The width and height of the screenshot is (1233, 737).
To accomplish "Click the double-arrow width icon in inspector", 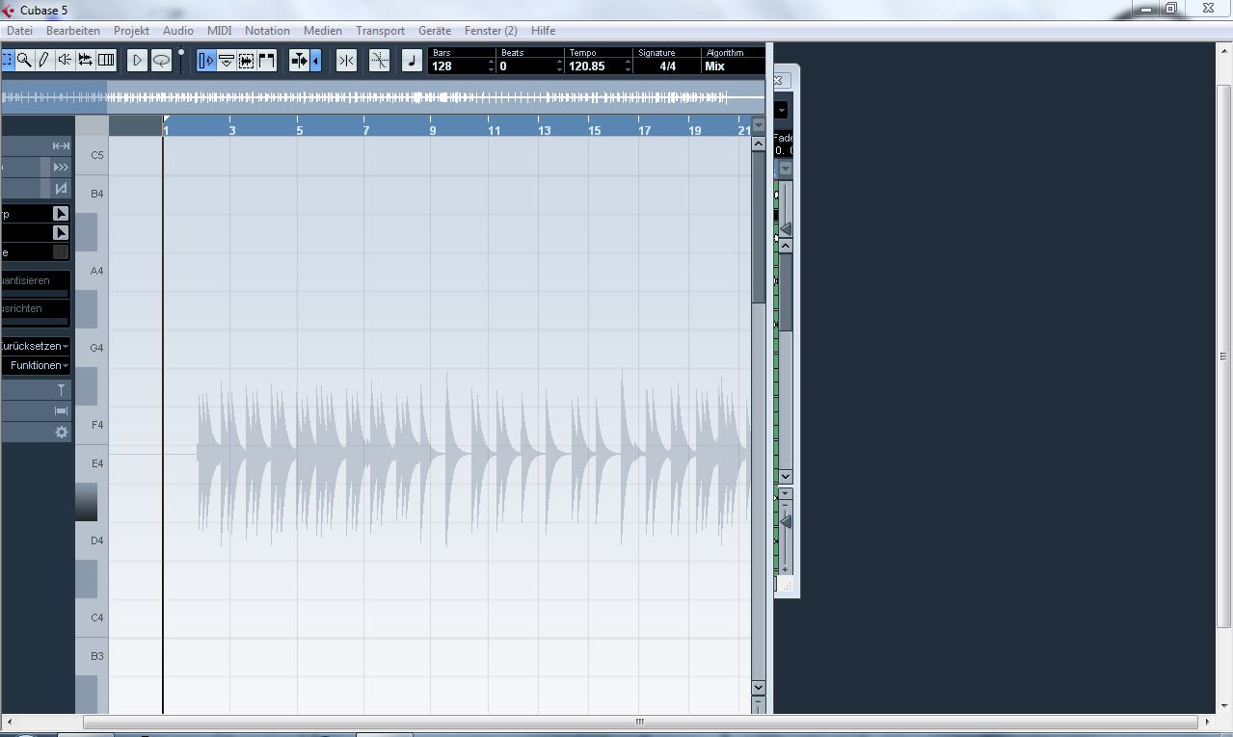I will [61, 145].
